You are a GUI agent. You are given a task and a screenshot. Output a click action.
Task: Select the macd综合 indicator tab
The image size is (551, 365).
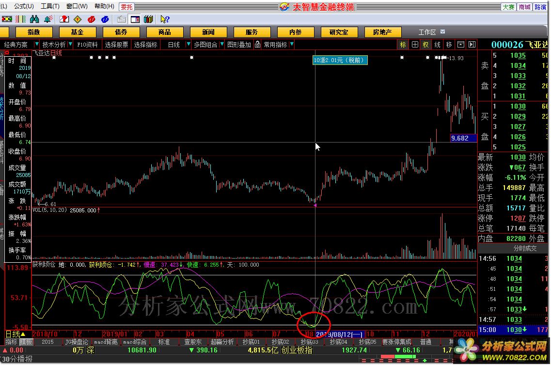tap(135, 342)
